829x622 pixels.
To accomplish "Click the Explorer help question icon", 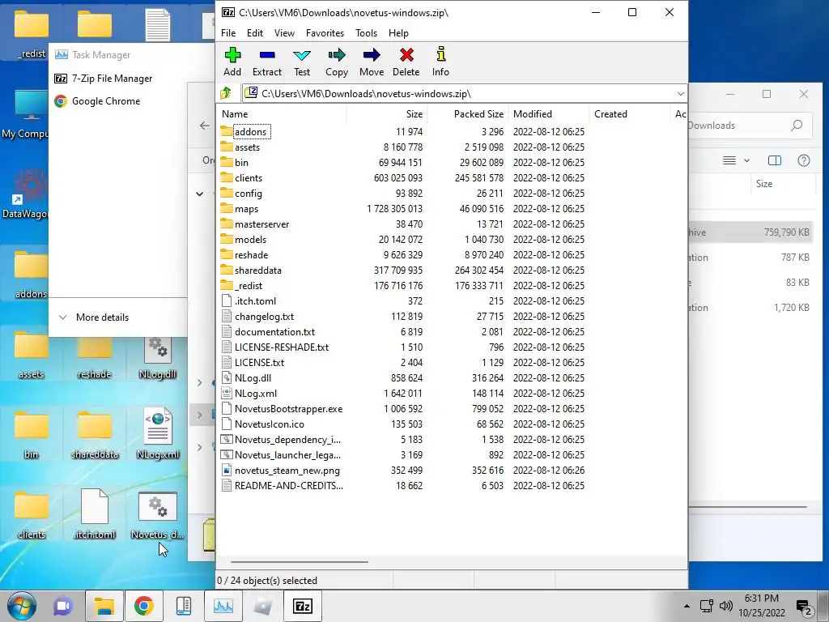I will (804, 160).
